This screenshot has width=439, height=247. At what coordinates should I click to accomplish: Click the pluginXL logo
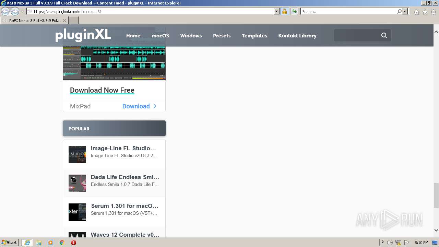tap(83, 35)
